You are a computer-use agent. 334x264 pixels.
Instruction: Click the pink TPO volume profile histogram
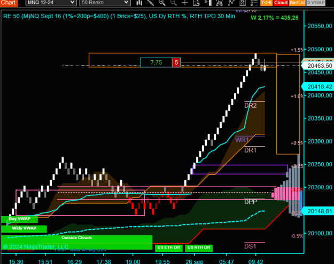[x=286, y=194]
